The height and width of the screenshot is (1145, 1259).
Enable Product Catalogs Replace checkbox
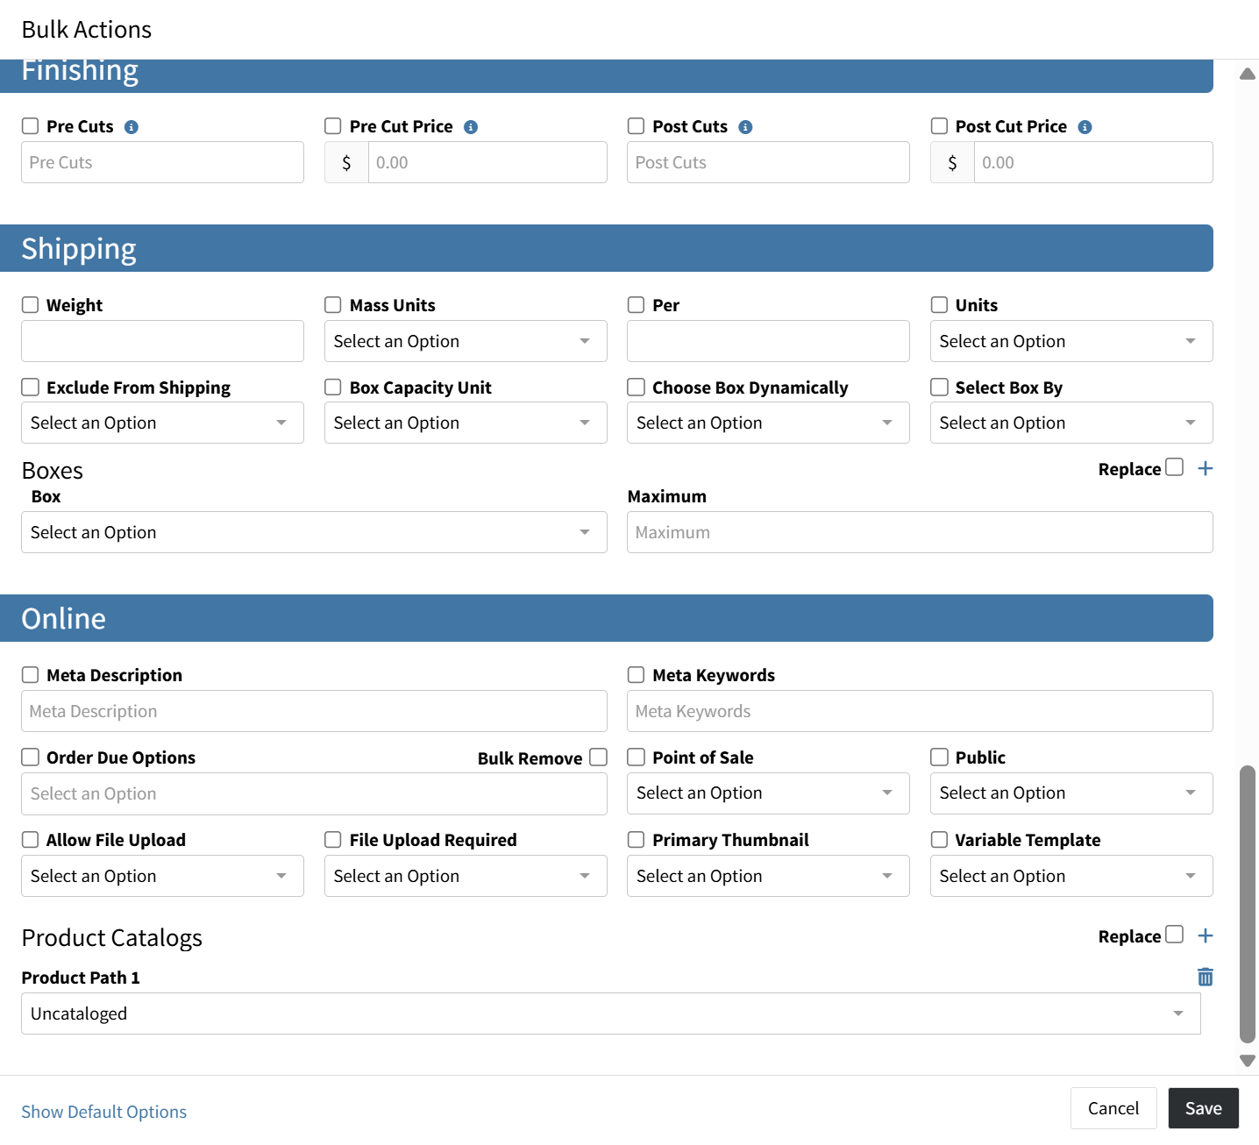(1175, 934)
